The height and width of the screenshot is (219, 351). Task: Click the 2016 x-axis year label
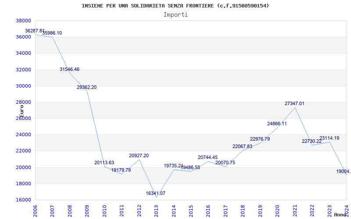tap(208, 211)
